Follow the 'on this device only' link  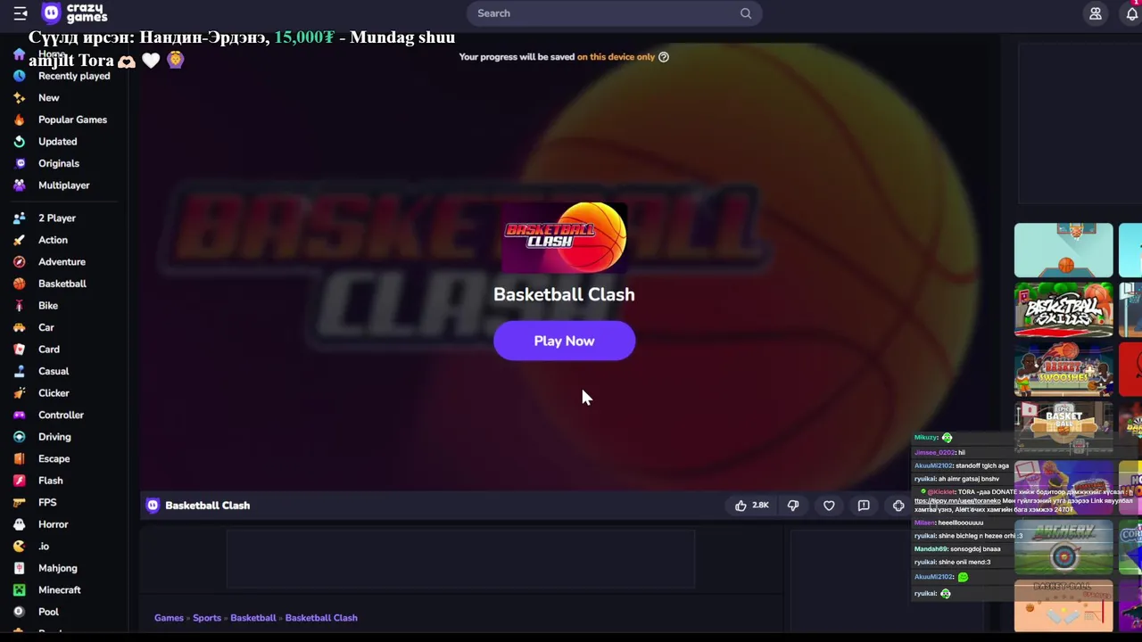[x=616, y=57]
